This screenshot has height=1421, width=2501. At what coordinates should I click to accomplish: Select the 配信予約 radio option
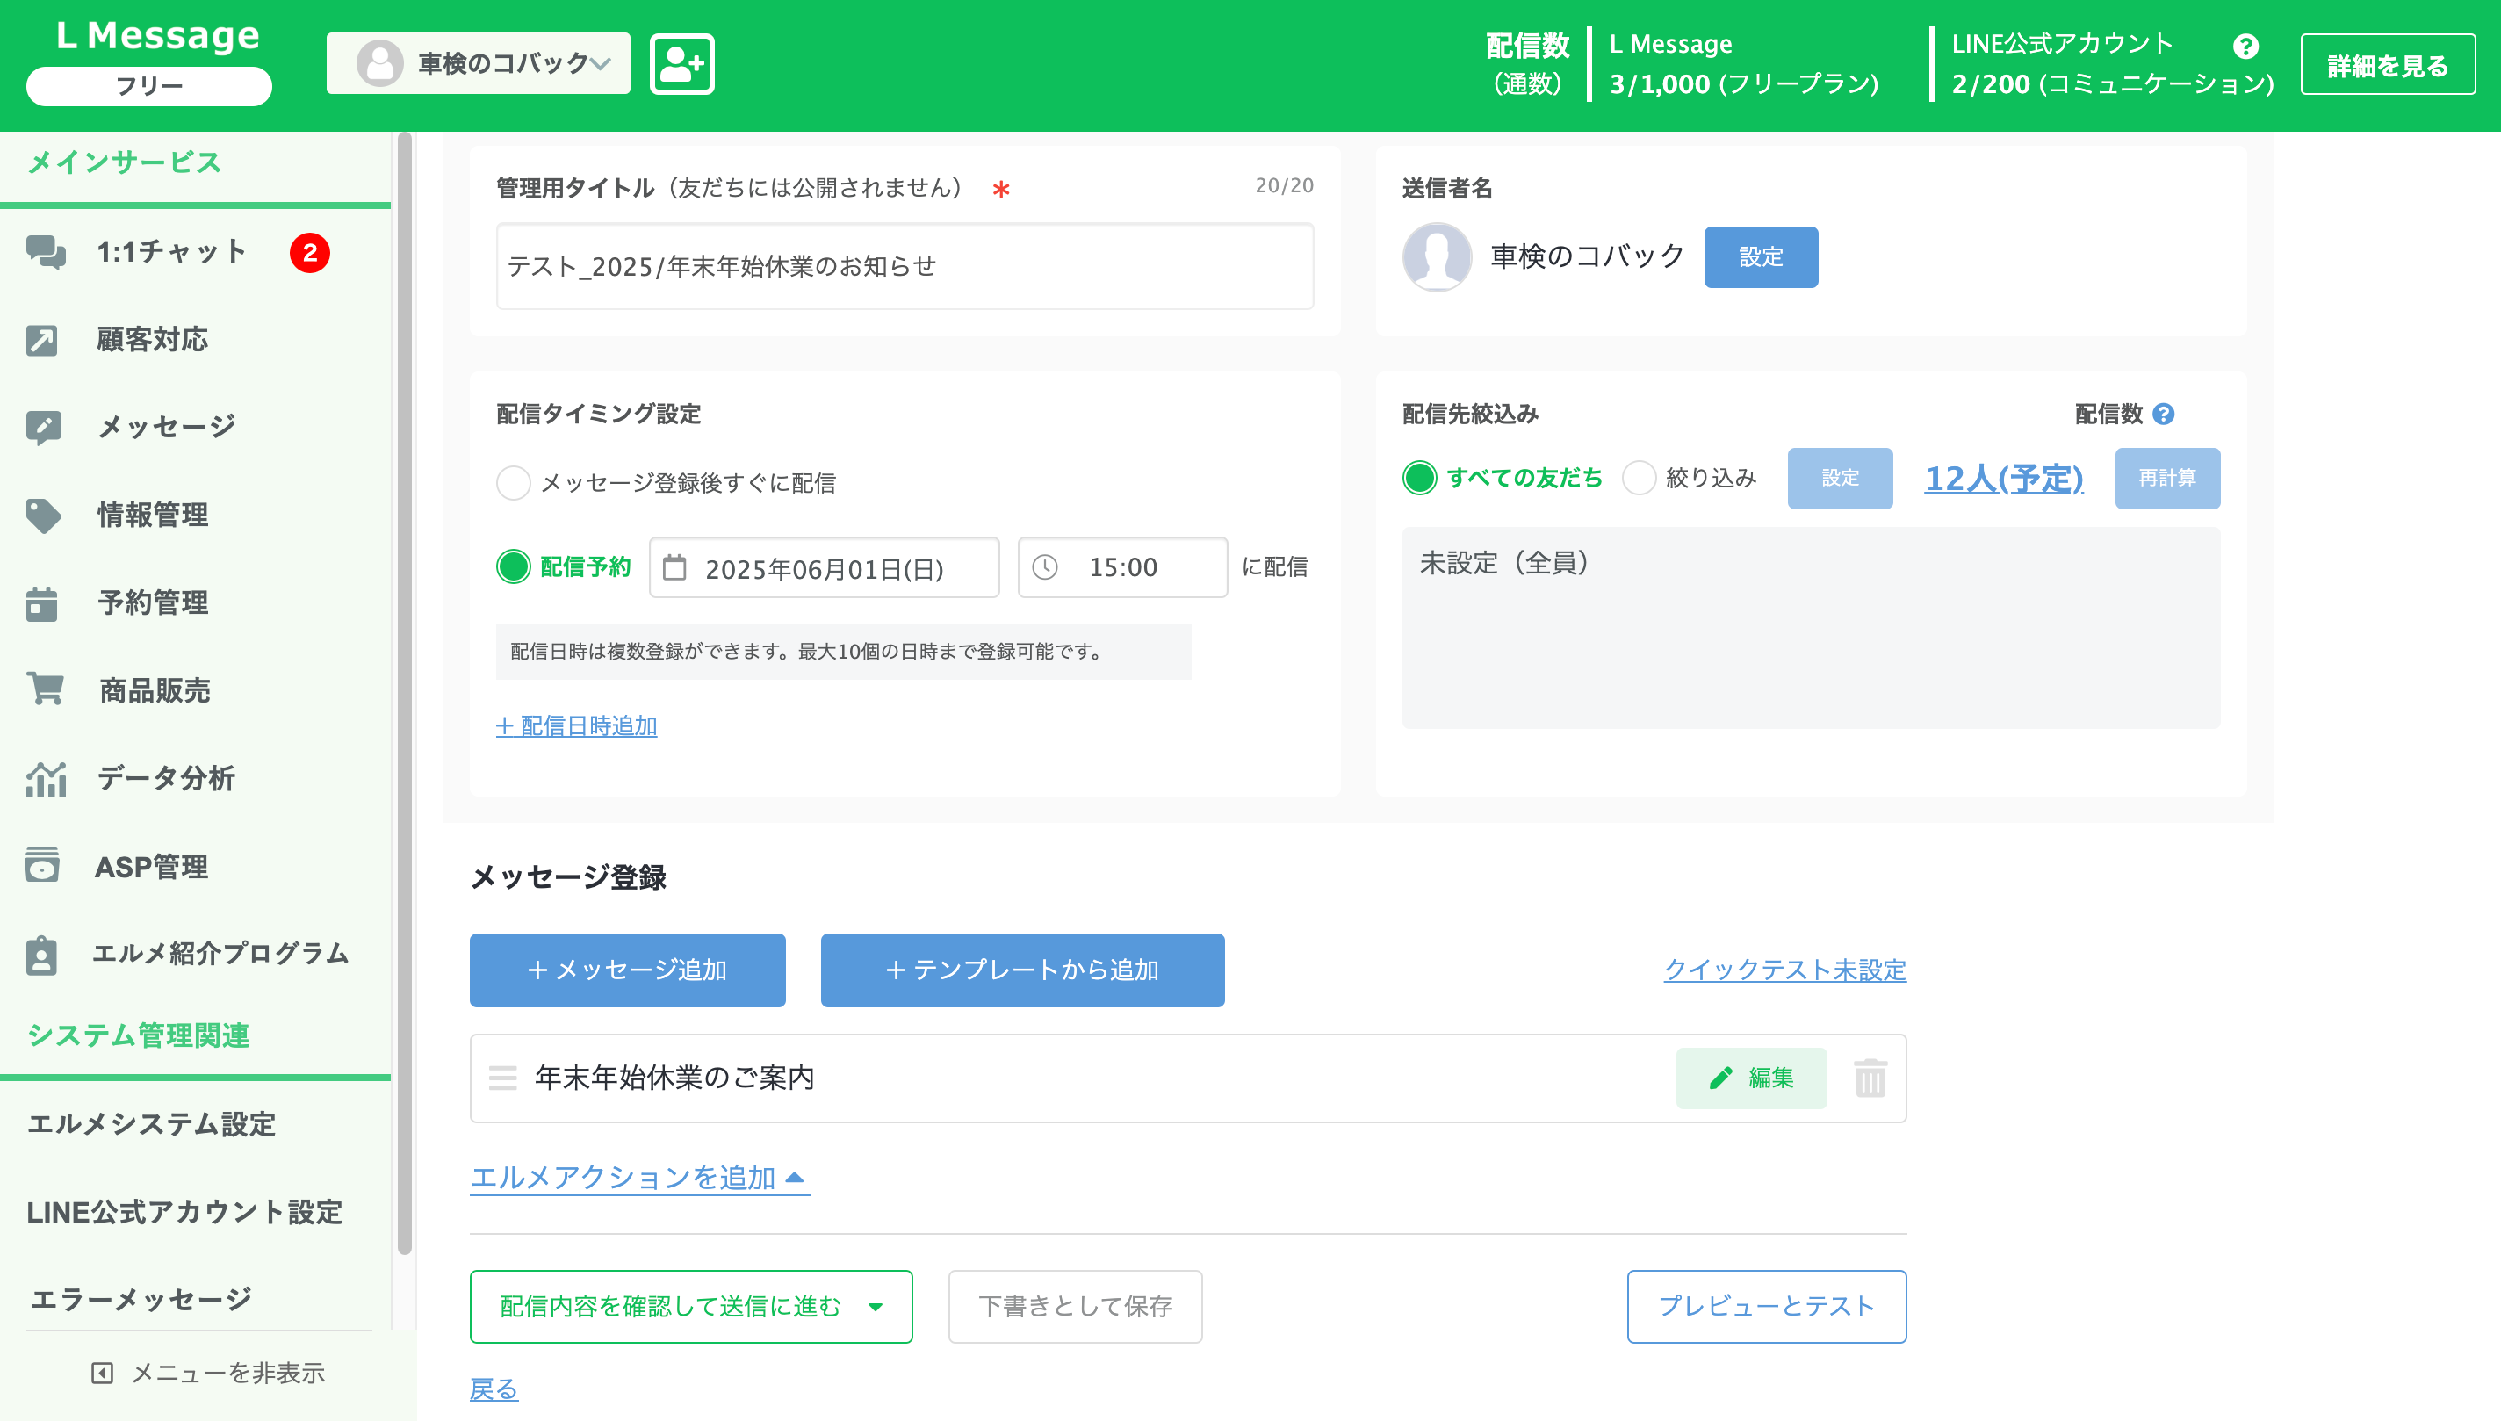(513, 566)
